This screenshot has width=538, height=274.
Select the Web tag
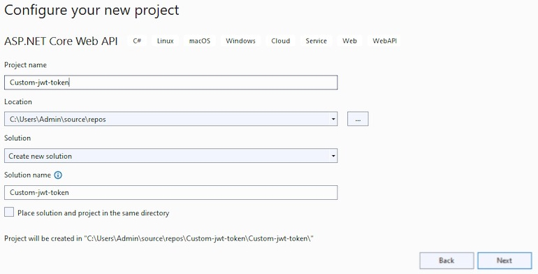349,41
